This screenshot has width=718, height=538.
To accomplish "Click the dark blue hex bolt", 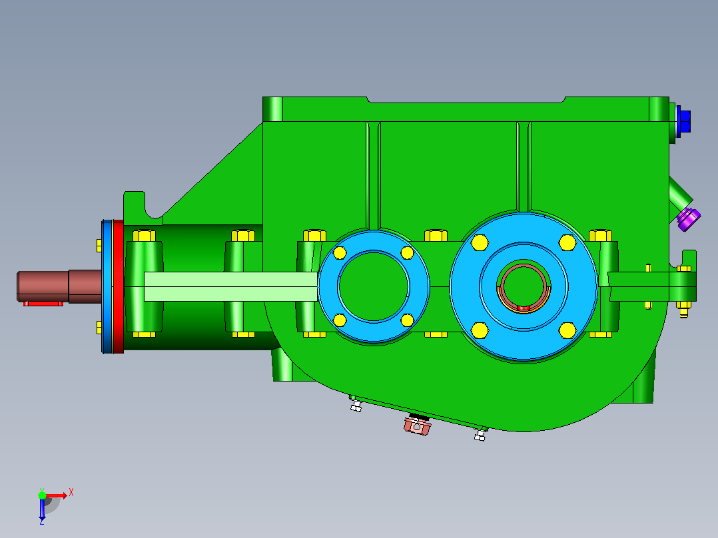I will (683, 121).
